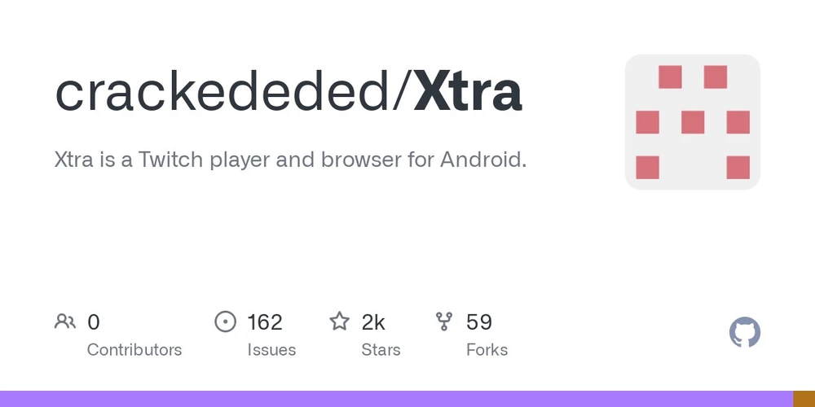Click the issues count "162"
815x407 pixels.
pos(265,322)
